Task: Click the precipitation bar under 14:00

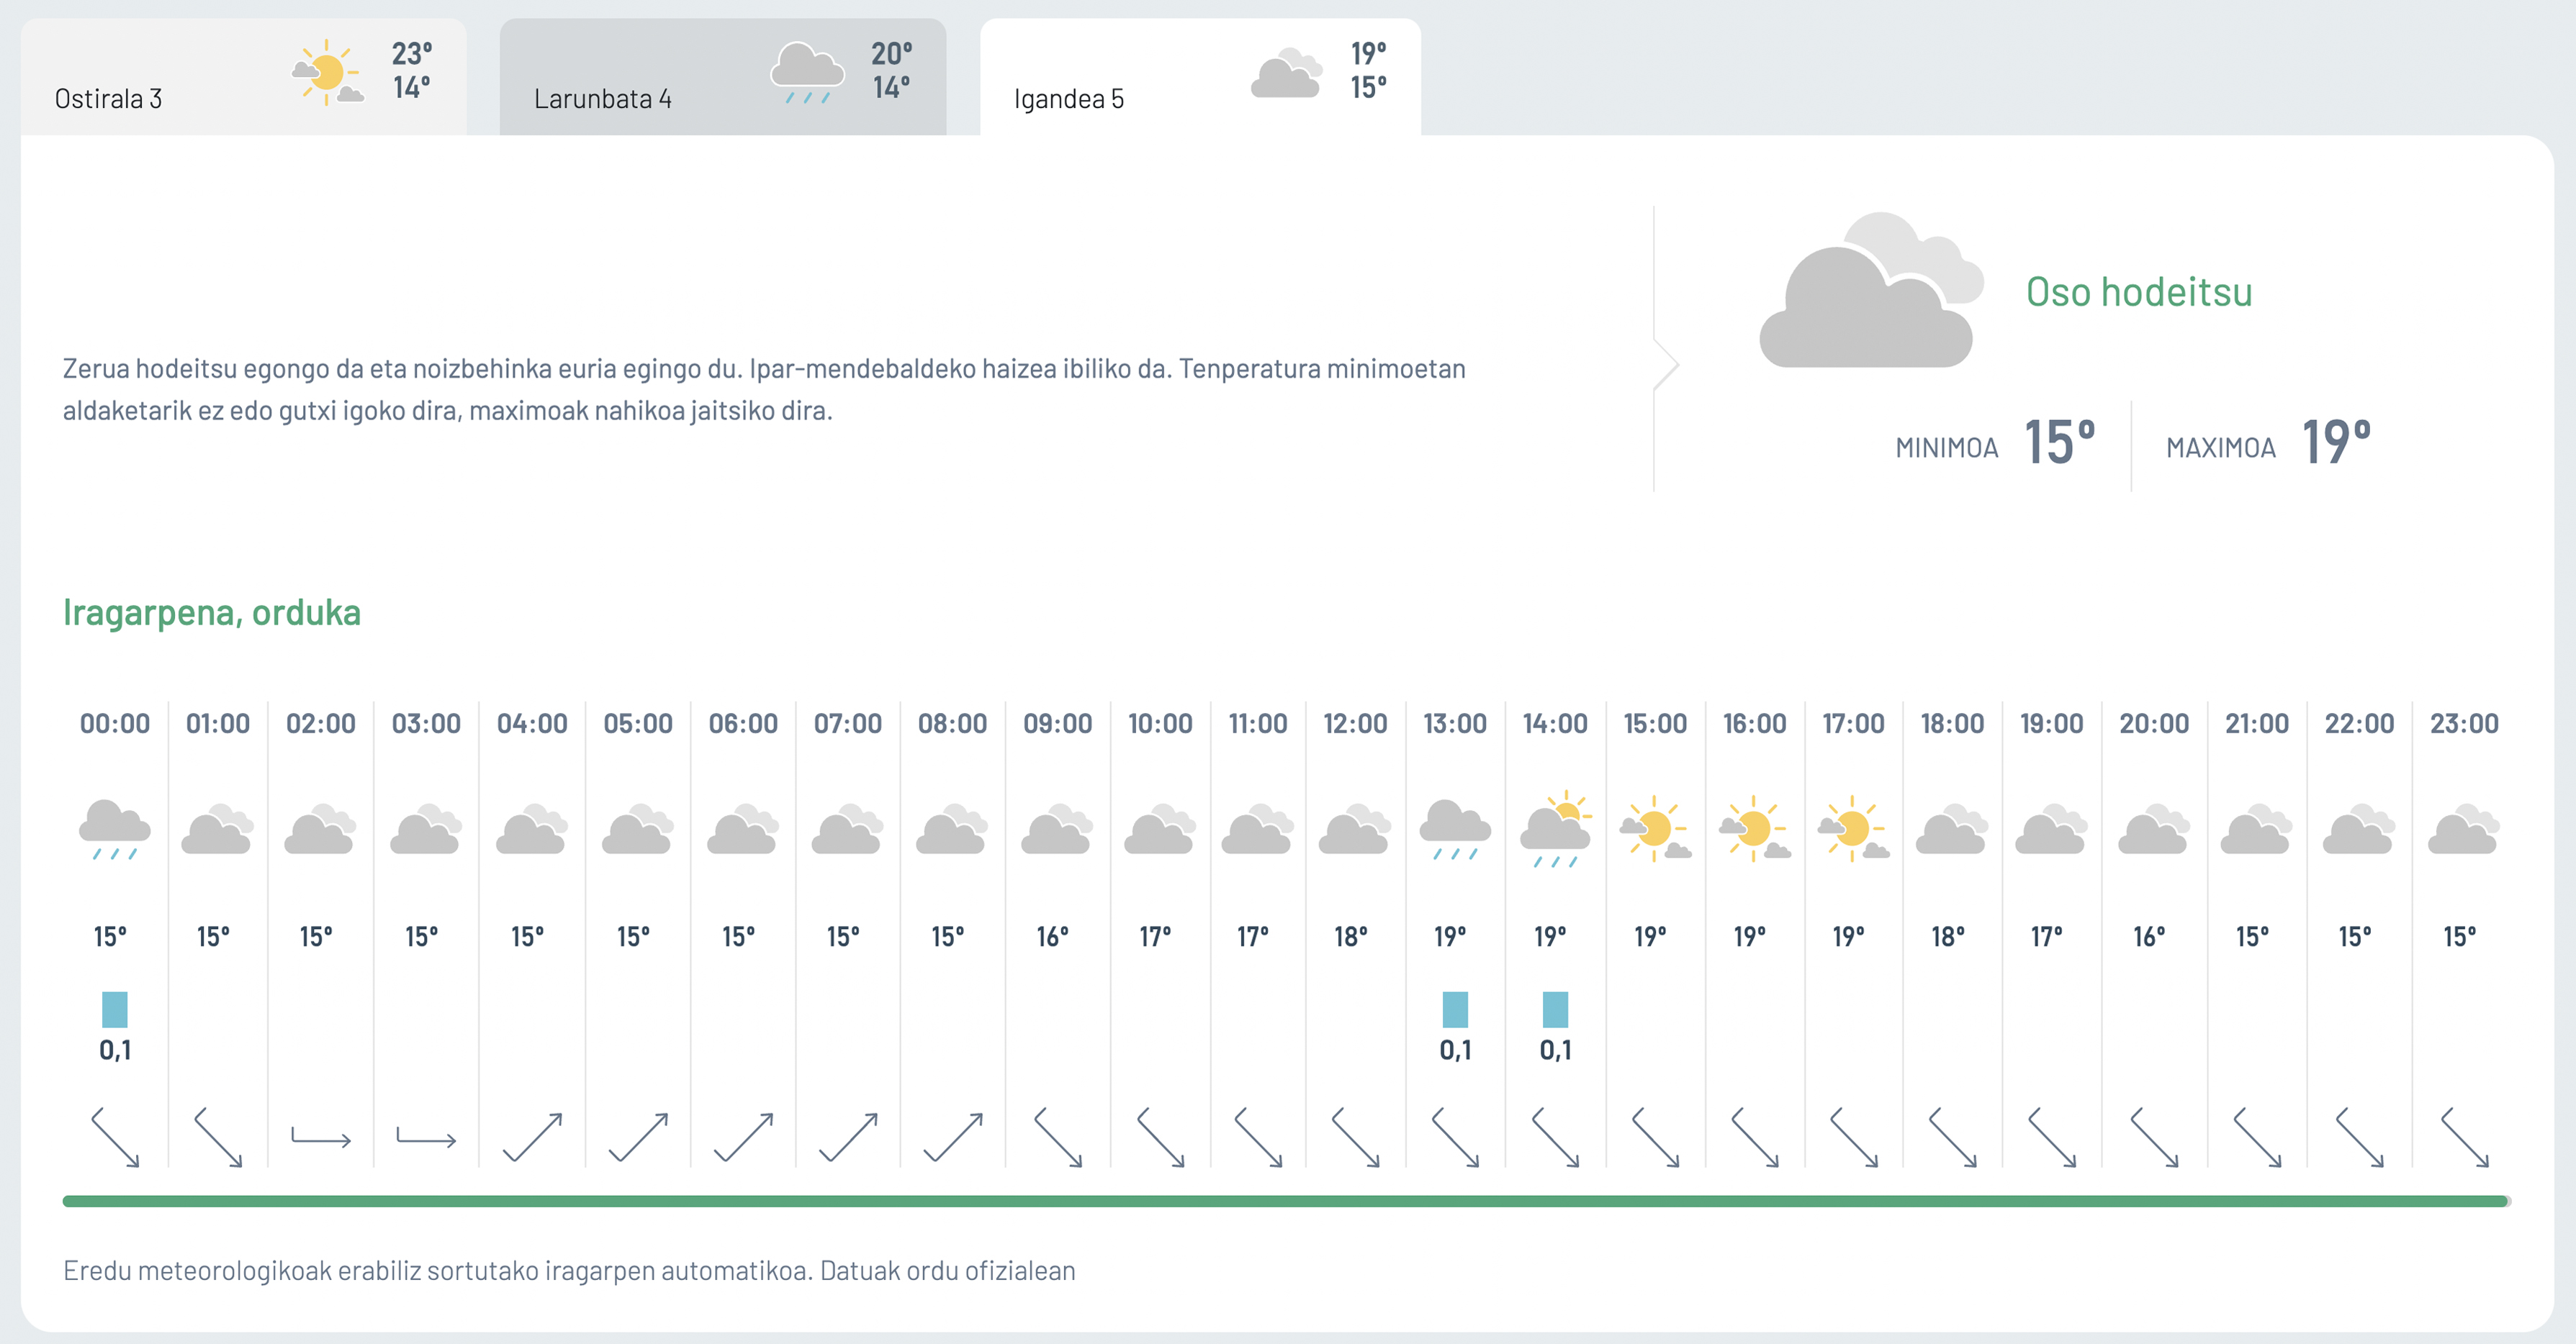Action: pyautogui.click(x=1555, y=1009)
